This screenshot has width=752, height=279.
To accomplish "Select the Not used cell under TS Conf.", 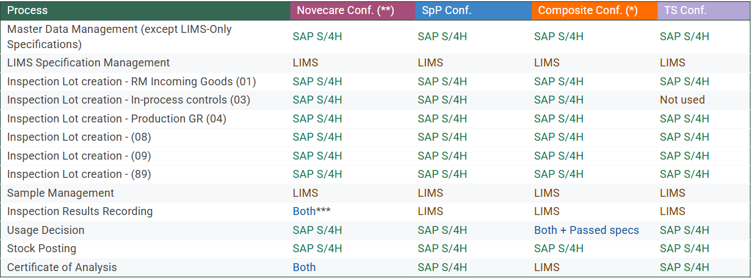I will (x=682, y=100).
